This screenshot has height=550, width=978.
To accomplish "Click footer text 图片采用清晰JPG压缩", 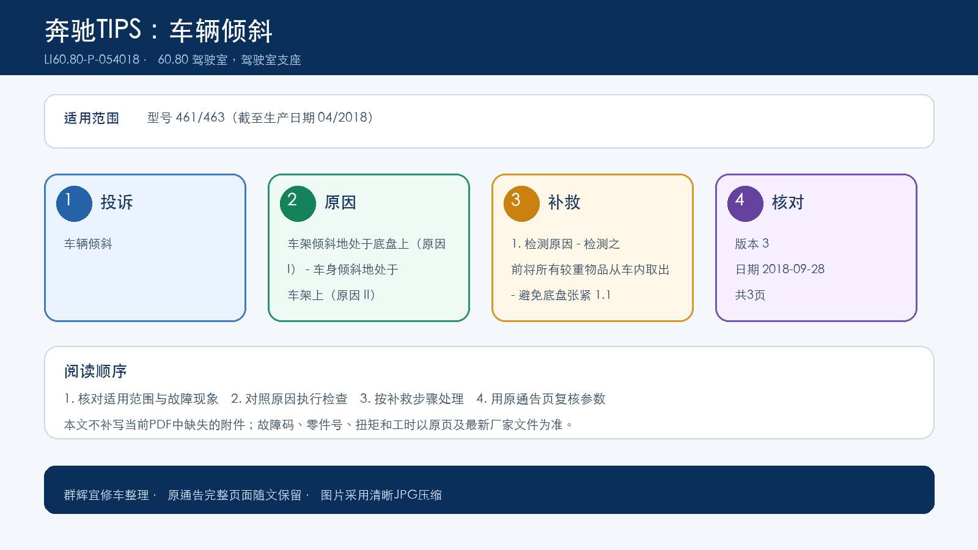I will pos(381,495).
